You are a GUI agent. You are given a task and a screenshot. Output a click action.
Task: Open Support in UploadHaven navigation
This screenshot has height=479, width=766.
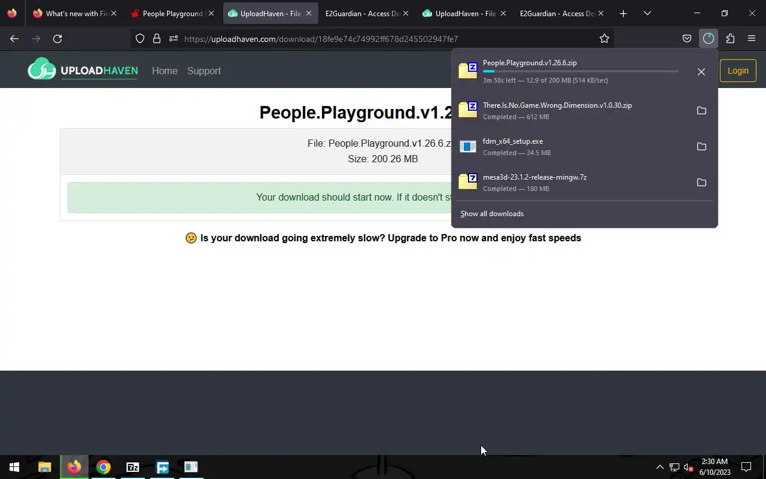click(x=204, y=71)
